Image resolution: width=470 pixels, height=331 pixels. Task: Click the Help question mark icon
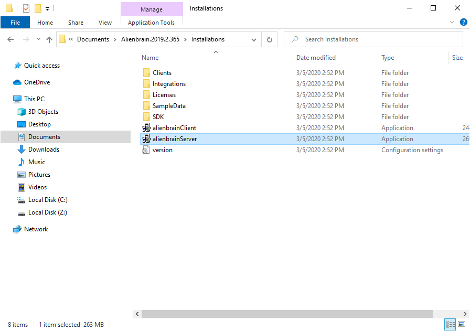pos(463,22)
